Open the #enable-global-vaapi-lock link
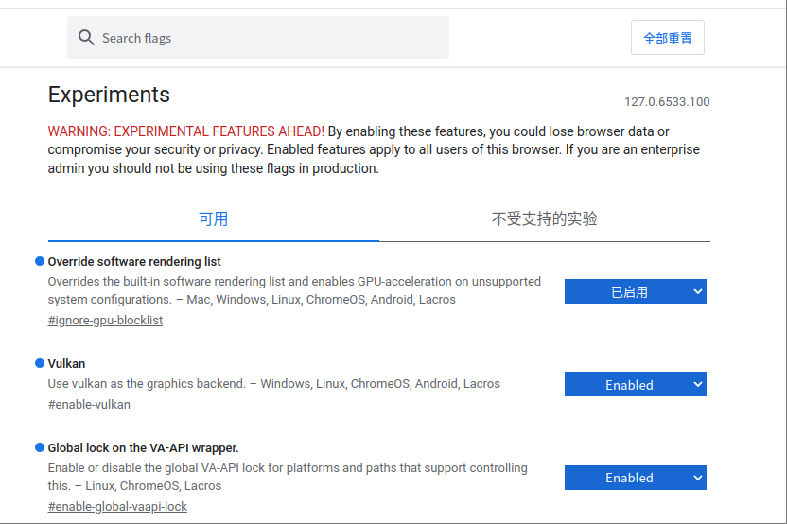This screenshot has height=524, width=787. pyautogui.click(x=117, y=507)
